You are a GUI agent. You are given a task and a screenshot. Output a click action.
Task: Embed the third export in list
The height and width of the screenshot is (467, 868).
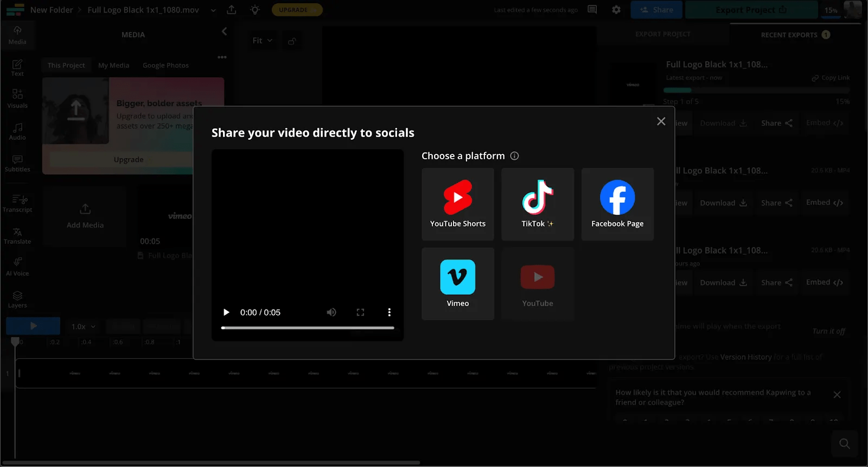[825, 282]
